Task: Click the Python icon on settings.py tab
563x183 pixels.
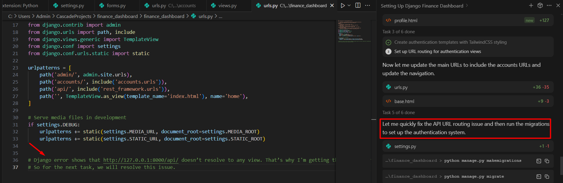Action: [x=56, y=5]
